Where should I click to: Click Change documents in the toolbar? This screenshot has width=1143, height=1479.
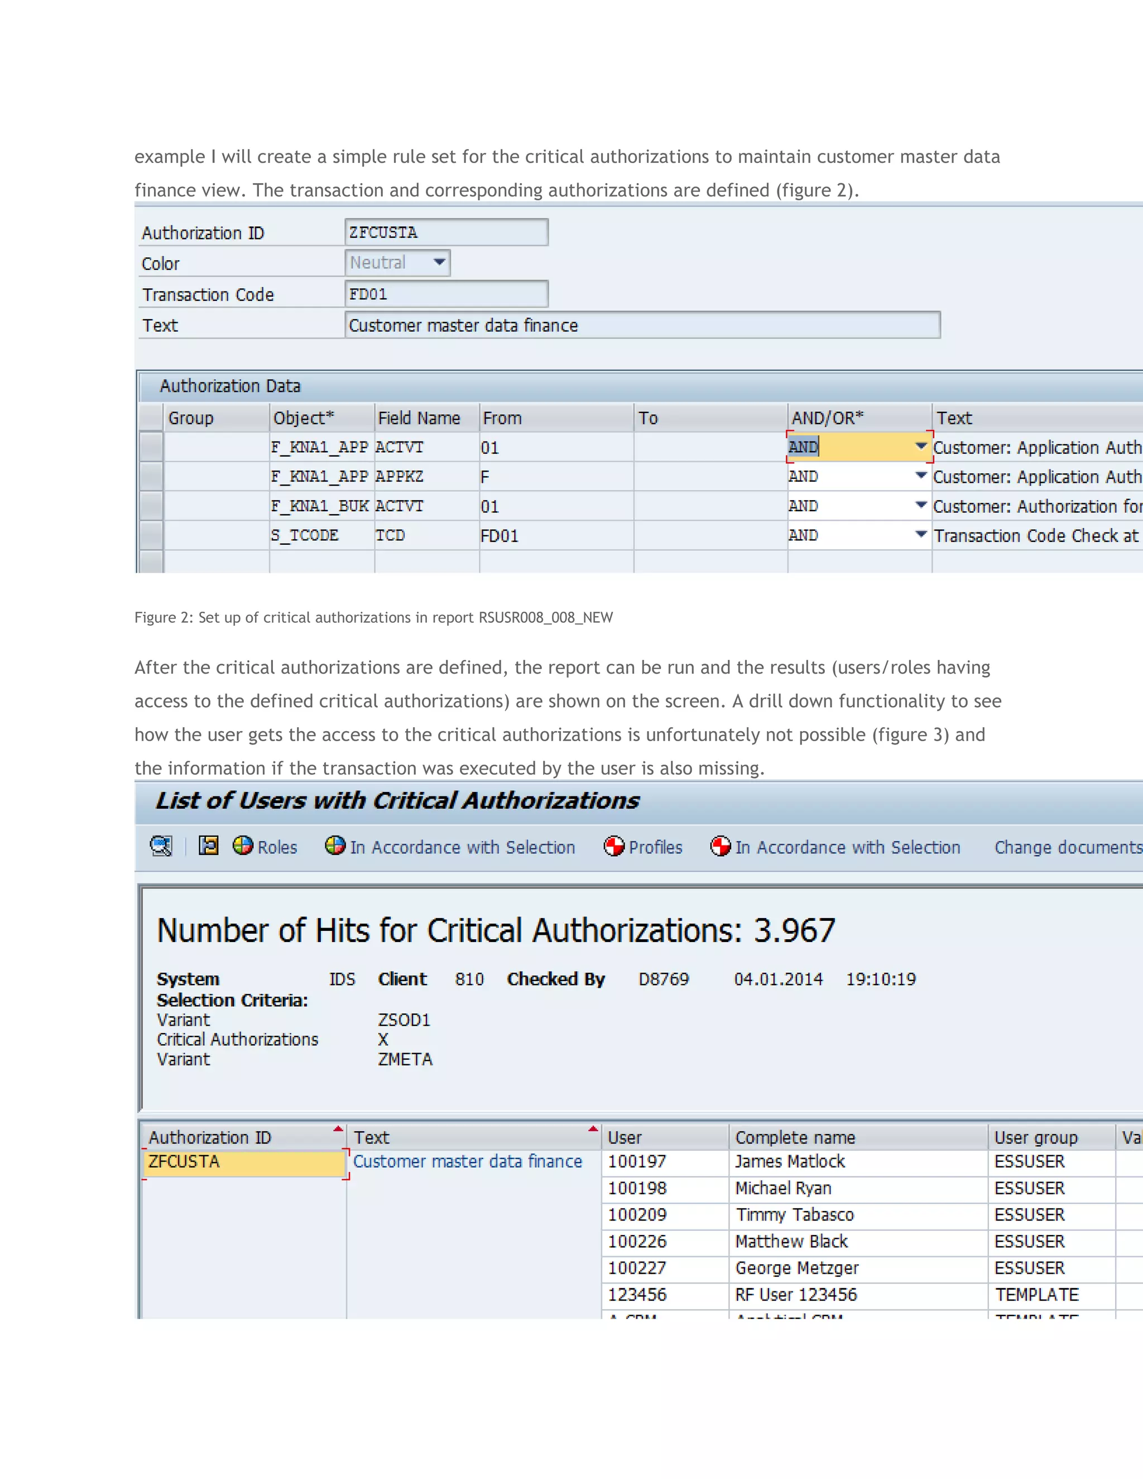point(1067,847)
